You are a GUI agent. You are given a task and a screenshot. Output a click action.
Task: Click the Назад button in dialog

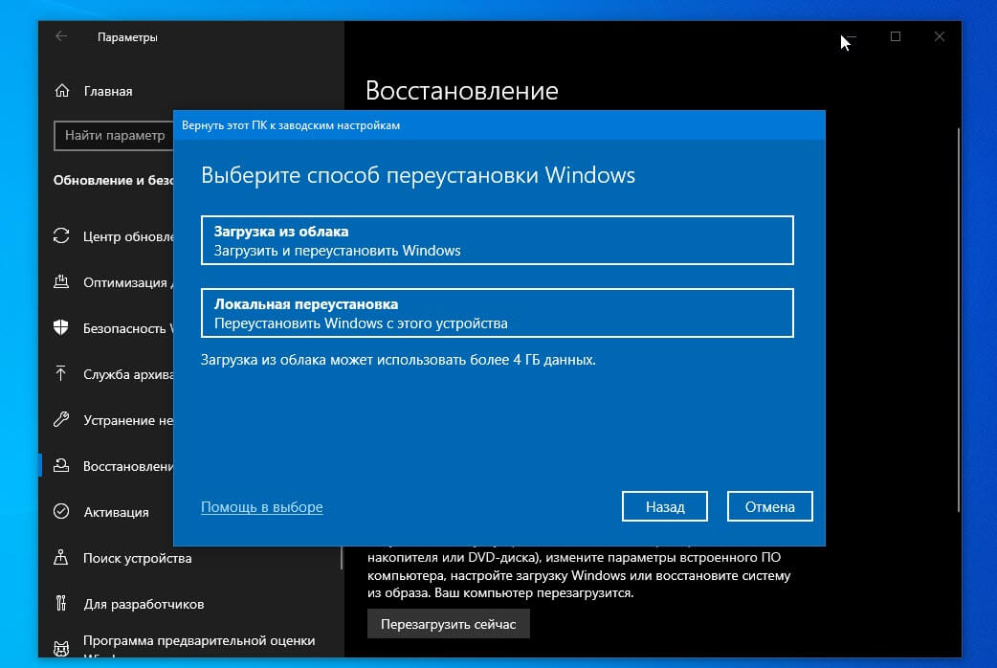click(664, 506)
